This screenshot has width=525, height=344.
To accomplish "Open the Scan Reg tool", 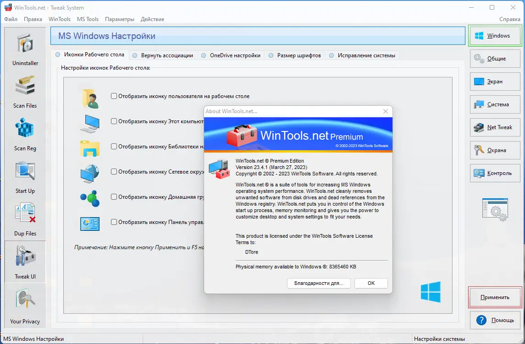I will tap(25, 134).
